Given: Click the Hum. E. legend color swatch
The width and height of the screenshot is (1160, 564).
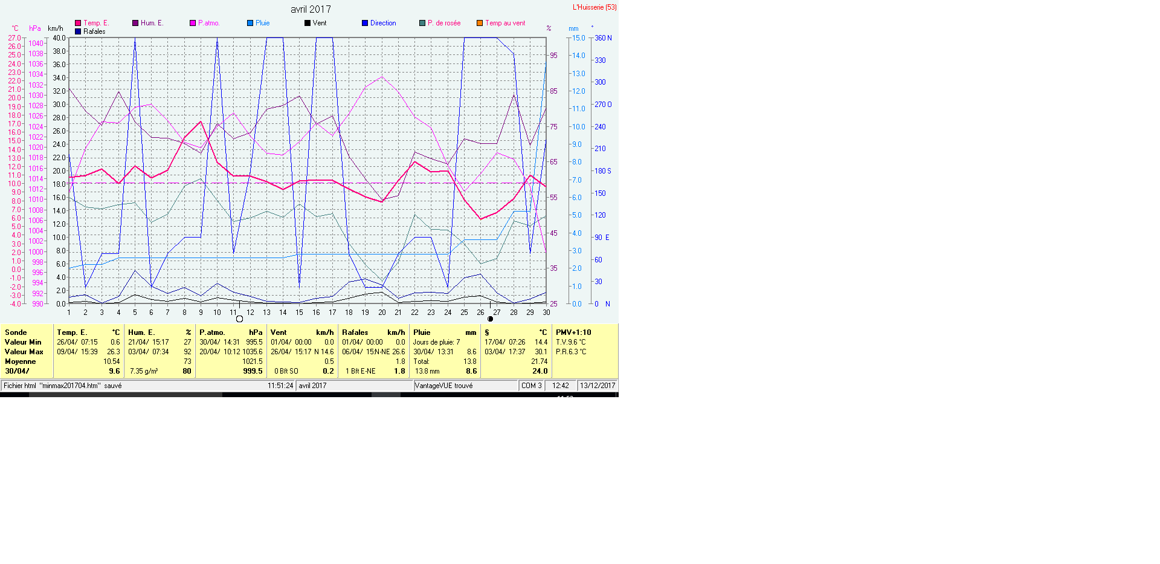Looking at the screenshot, I should pos(135,23).
